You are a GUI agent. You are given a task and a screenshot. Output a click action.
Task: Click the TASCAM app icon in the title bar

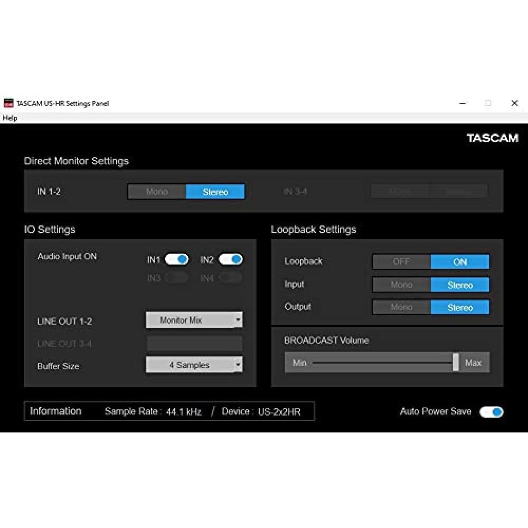pyautogui.click(x=10, y=103)
